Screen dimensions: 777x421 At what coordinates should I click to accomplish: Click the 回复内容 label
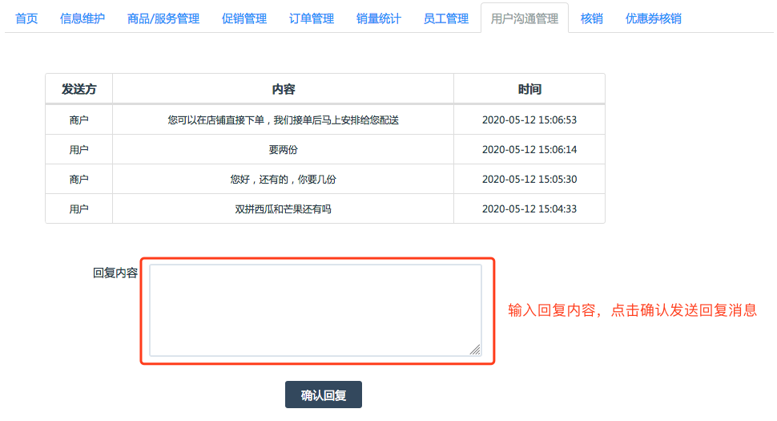[x=115, y=273]
